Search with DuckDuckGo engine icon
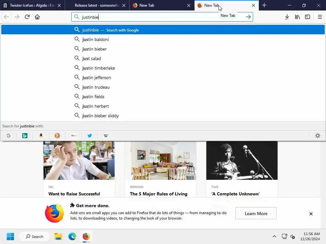The width and height of the screenshot is (326, 244). [57, 136]
